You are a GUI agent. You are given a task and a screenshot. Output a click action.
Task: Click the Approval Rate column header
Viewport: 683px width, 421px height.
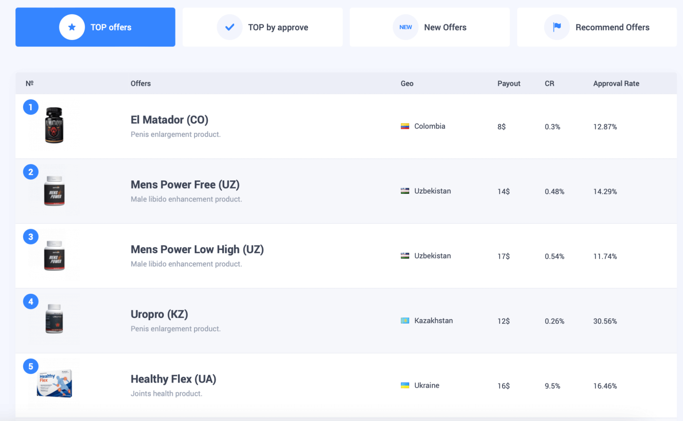point(616,84)
